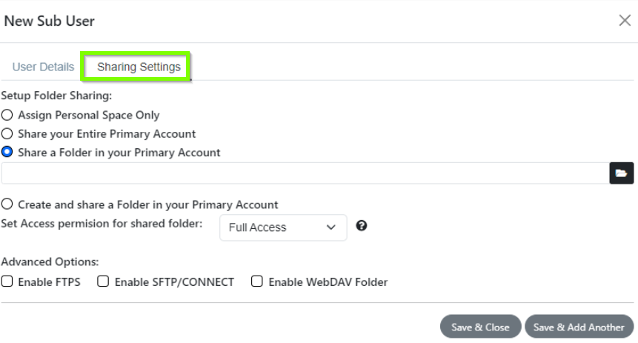Click the Save & Close button
The image size is (638, 343).
coord(480,326)
